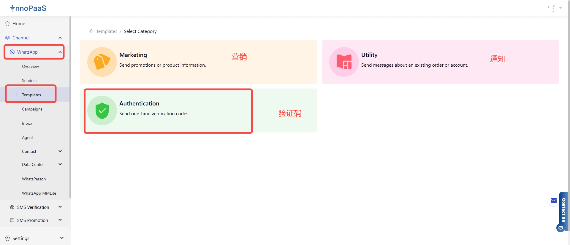The image size is (570, 245).
Task: Expand the Data Center submenu chevron
Action: [60, 164]
